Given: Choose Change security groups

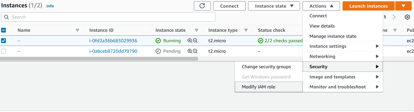Looking at the screenshot, I should [x=269, y=67].
